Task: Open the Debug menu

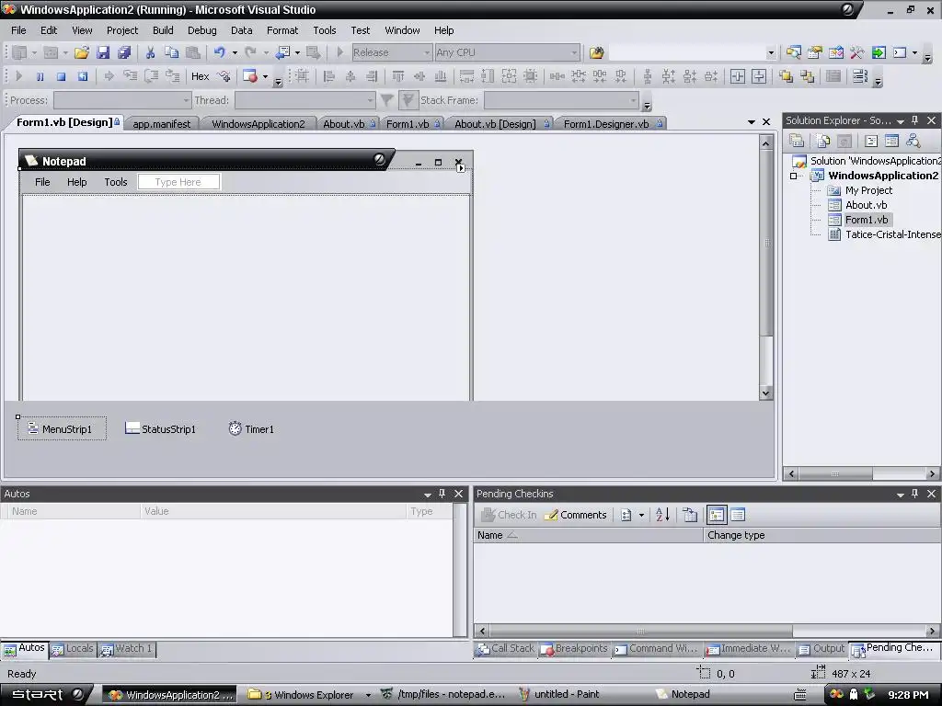Action: click(x=201, y=30)
